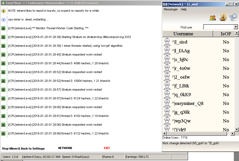Click chip icon for 4192 hashes log entry
The width and height of the screenshot is (239, 161).
point(3,116)
